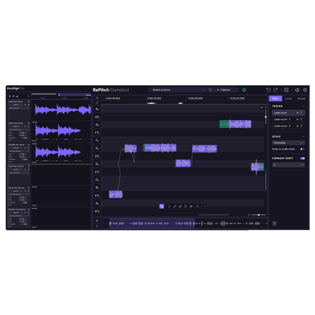
Task: Click the green status sync icon
Action: pos(244,90)
